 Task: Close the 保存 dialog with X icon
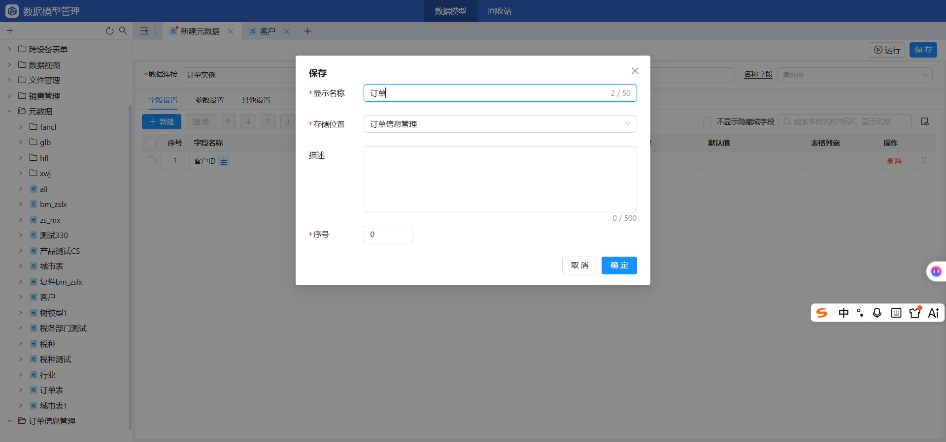click(635, 71)
